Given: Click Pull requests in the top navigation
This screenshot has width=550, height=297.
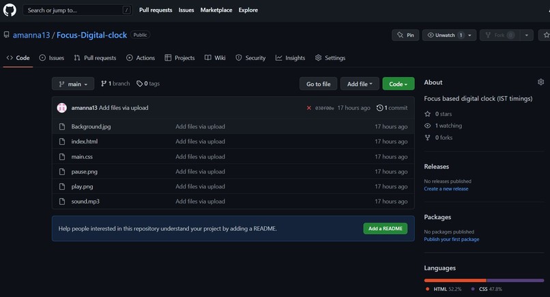Looking at the screenshot, I should [156, 10].
